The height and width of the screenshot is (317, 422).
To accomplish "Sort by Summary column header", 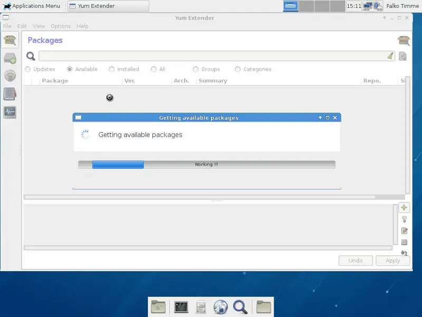I will 279,81.
